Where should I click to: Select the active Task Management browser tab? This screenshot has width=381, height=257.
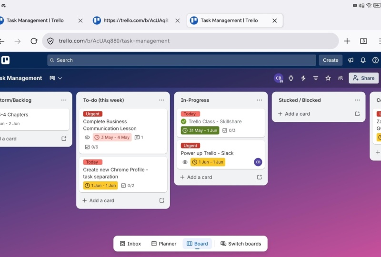[x=235, y=20]
